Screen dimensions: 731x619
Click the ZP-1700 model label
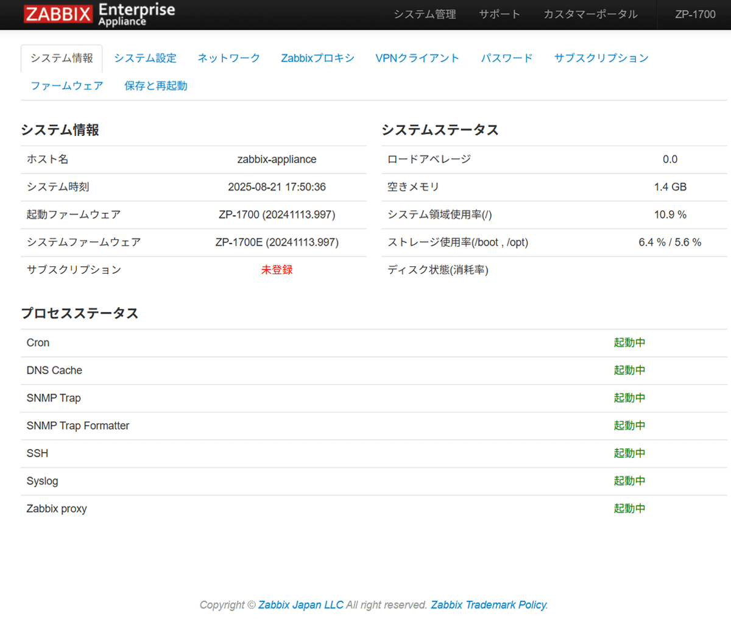[696, 13]
